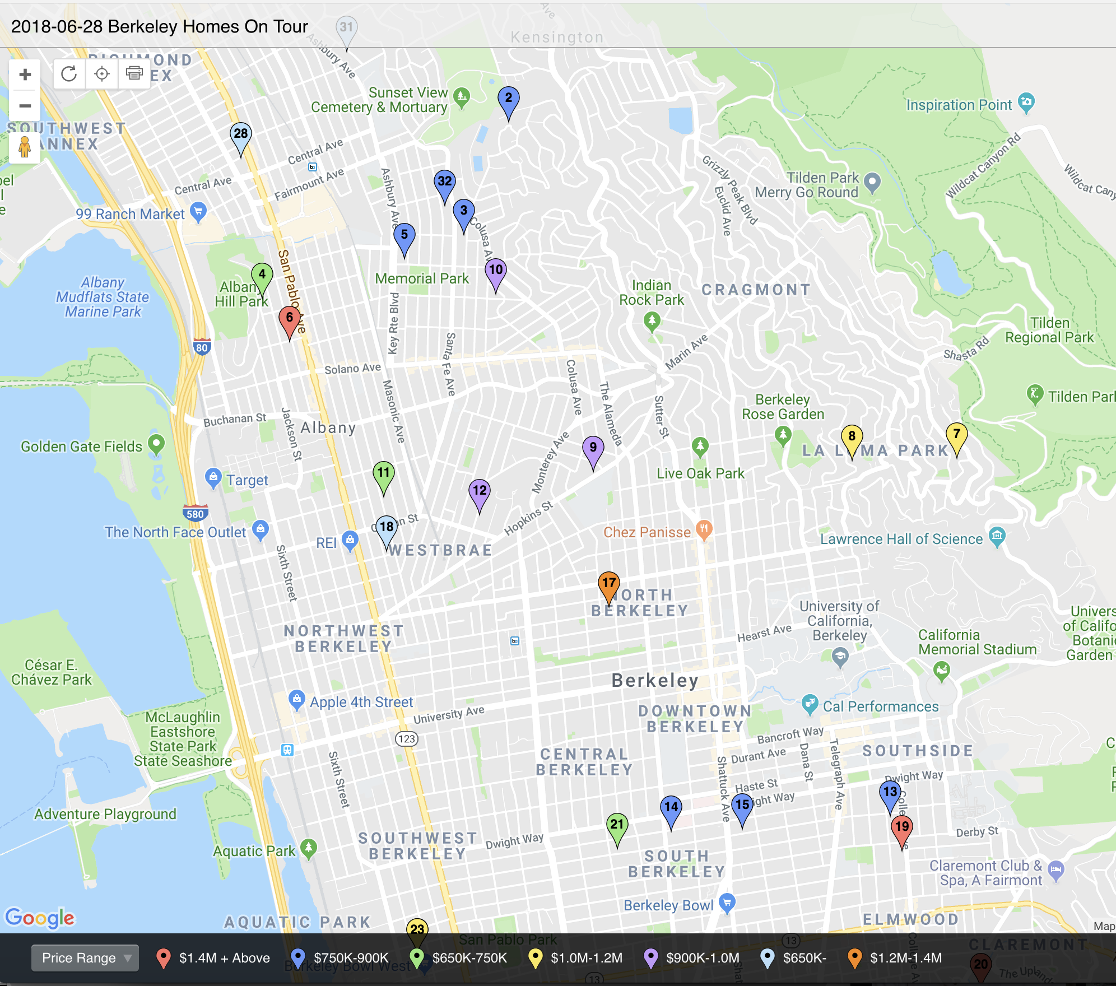Click The North Face Outlet pin
Screen dimensions: 1116x986
point(261,530)
